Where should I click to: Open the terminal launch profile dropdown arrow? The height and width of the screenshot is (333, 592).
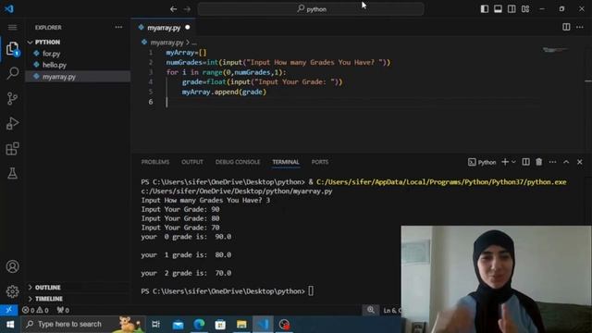tap(513, 162)
